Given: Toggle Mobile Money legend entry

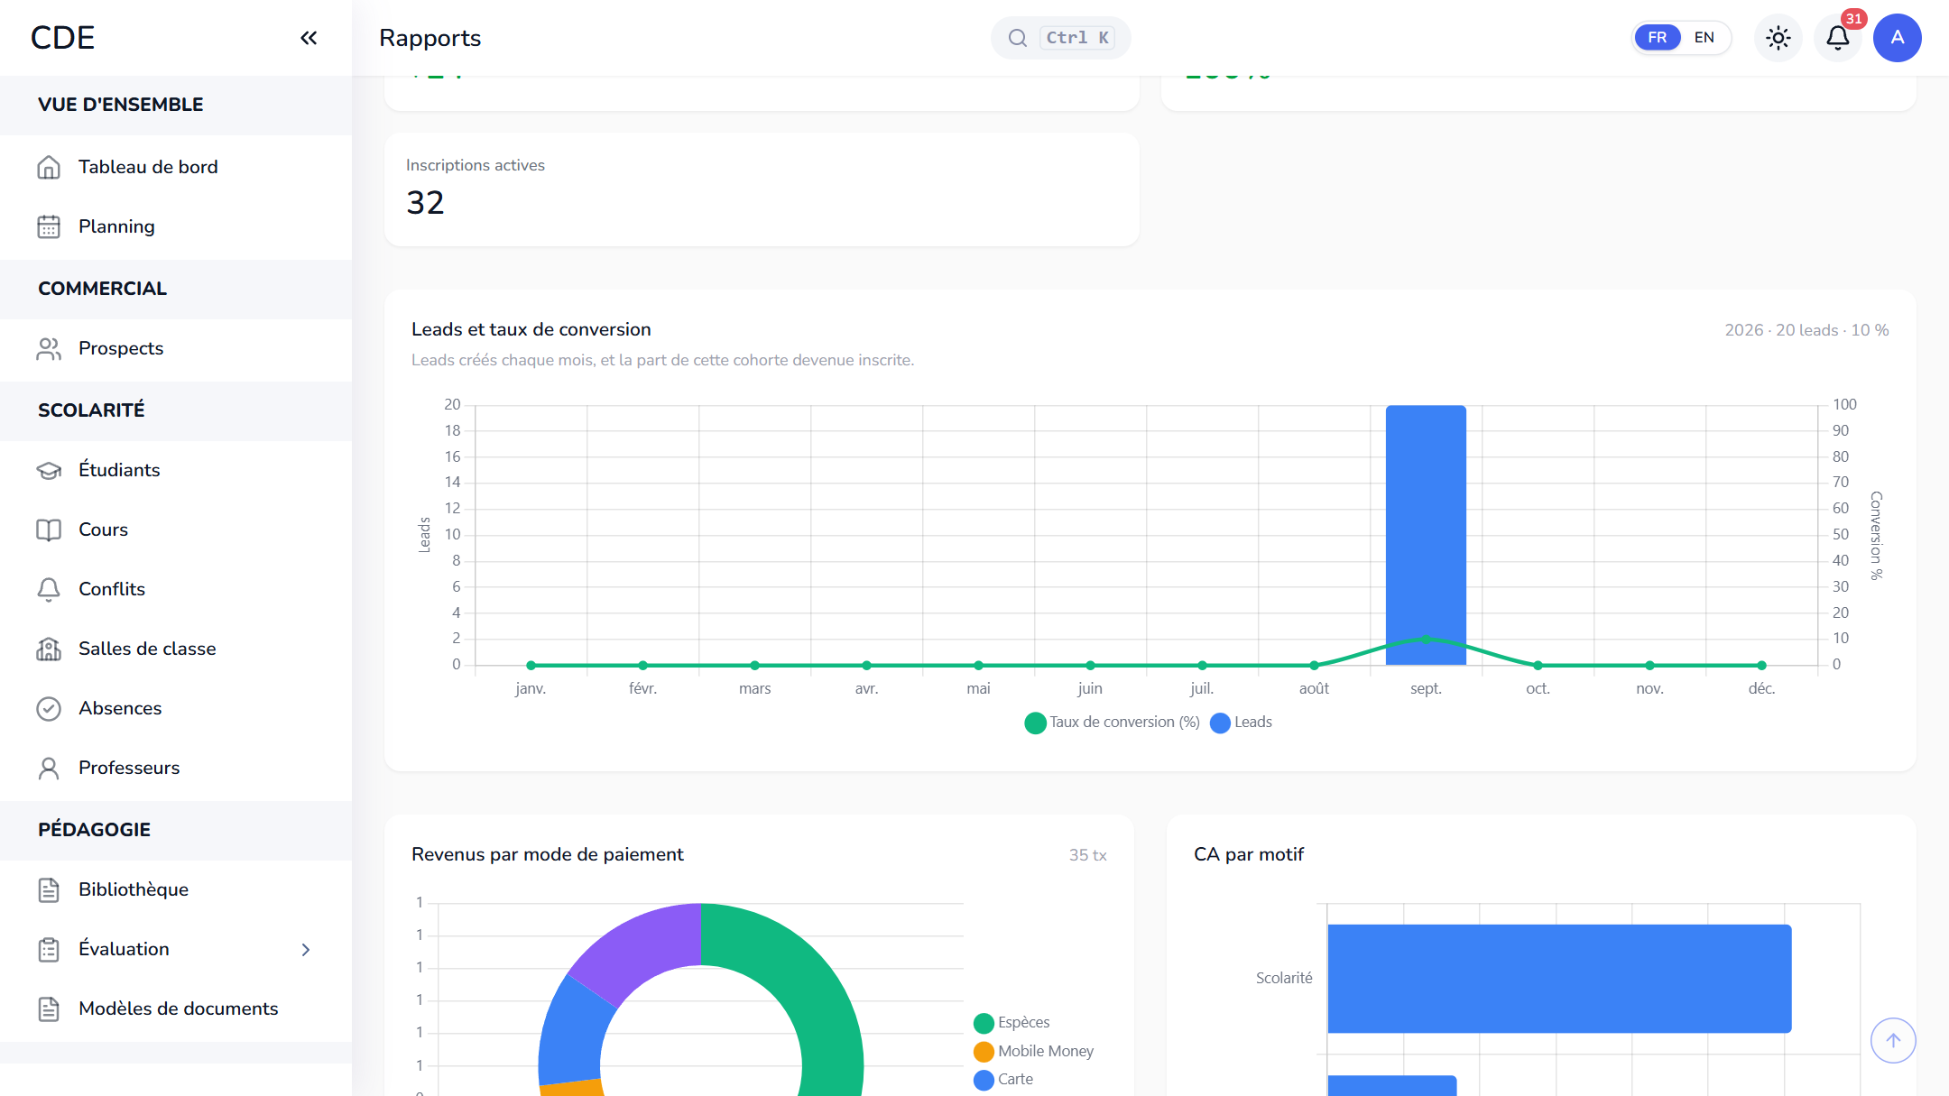Looking at the screenshot, I should coord(1034,1052).
